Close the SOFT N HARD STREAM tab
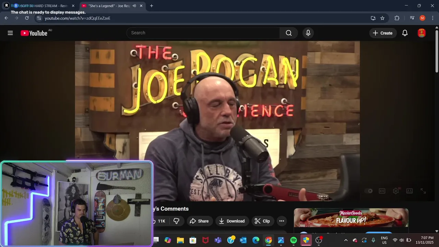 click(73, 6)
